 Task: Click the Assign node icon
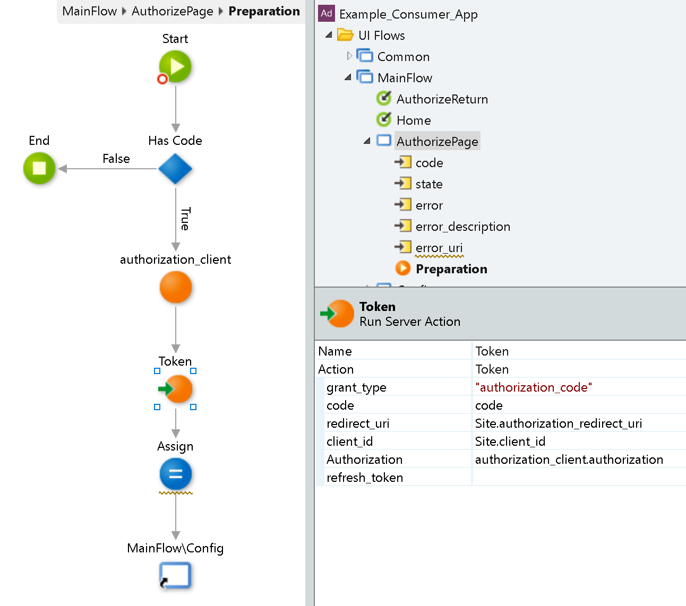tap(175, 474)
